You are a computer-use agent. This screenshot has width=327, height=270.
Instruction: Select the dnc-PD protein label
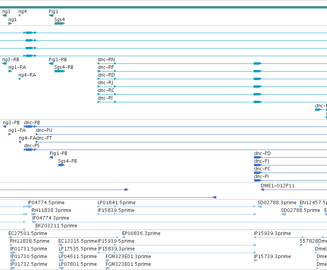262,153
